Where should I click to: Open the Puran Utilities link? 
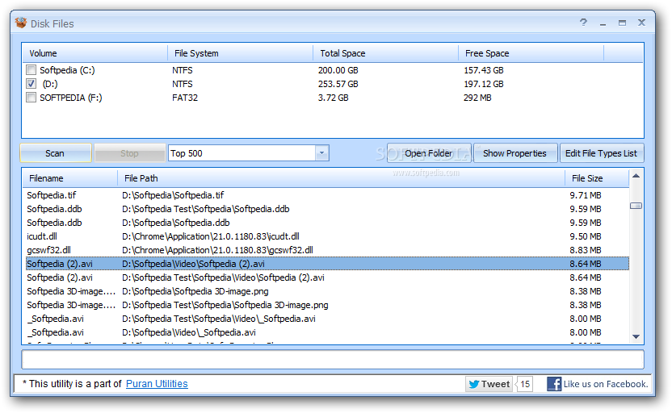point(157,384)
